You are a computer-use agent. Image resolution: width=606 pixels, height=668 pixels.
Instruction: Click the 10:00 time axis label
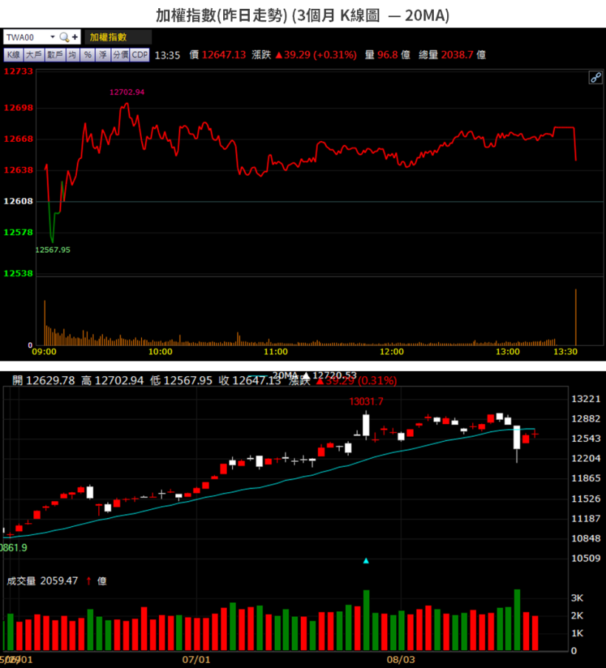click(x=160, y=352)
